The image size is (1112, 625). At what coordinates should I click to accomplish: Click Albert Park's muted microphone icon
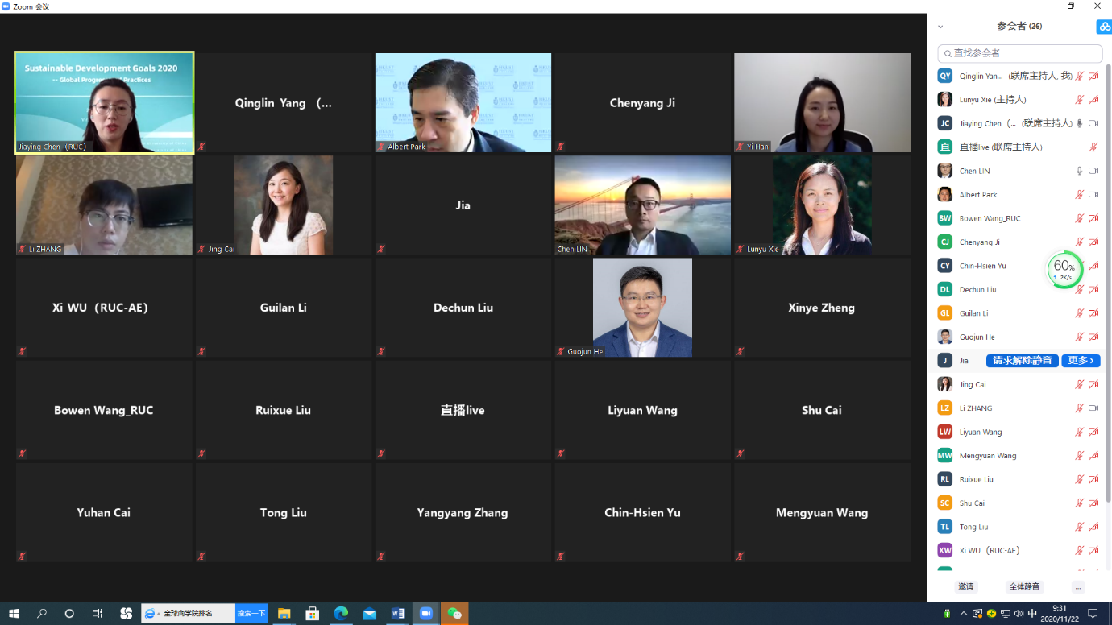pos(1079,195)
